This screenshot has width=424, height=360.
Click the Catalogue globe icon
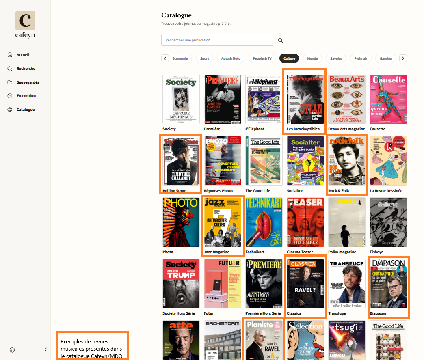click(10, 110)
